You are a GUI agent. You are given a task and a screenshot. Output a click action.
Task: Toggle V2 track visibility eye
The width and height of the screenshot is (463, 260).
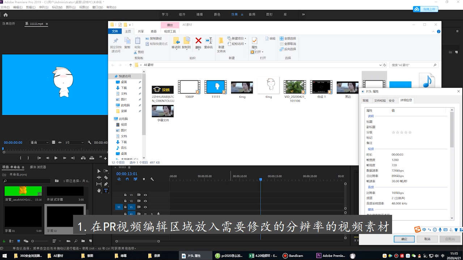[145, 201]
